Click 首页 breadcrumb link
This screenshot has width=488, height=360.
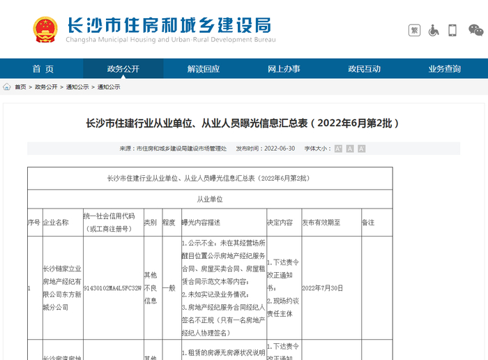[20, 87]
